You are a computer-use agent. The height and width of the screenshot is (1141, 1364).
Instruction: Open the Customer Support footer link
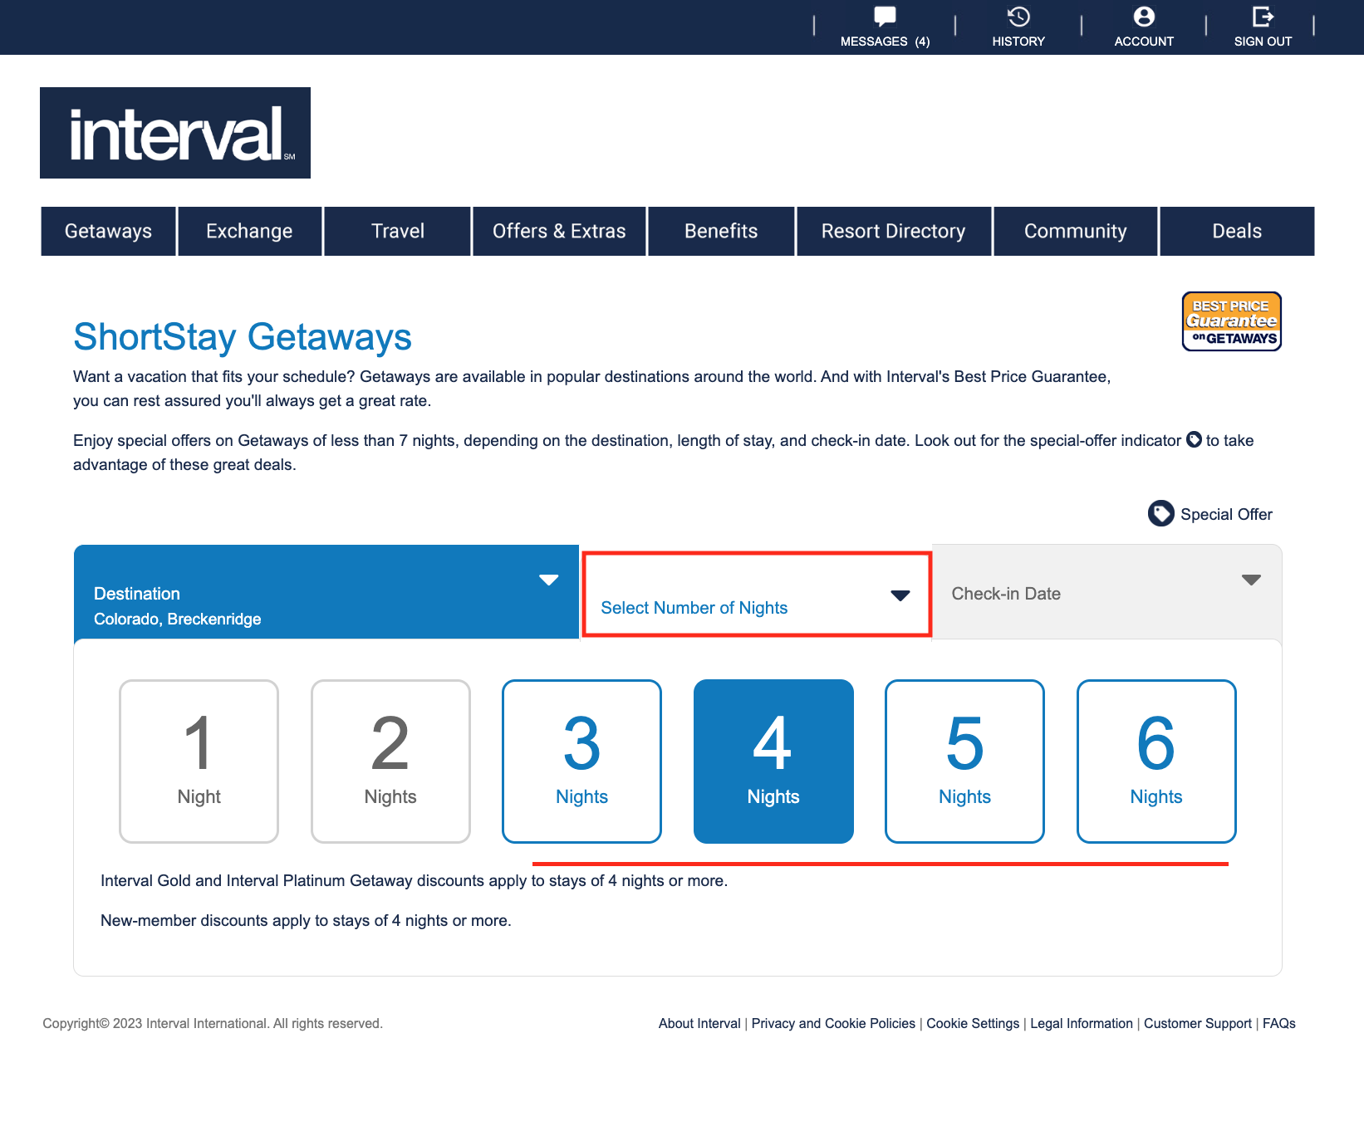pos(1197,1023)
